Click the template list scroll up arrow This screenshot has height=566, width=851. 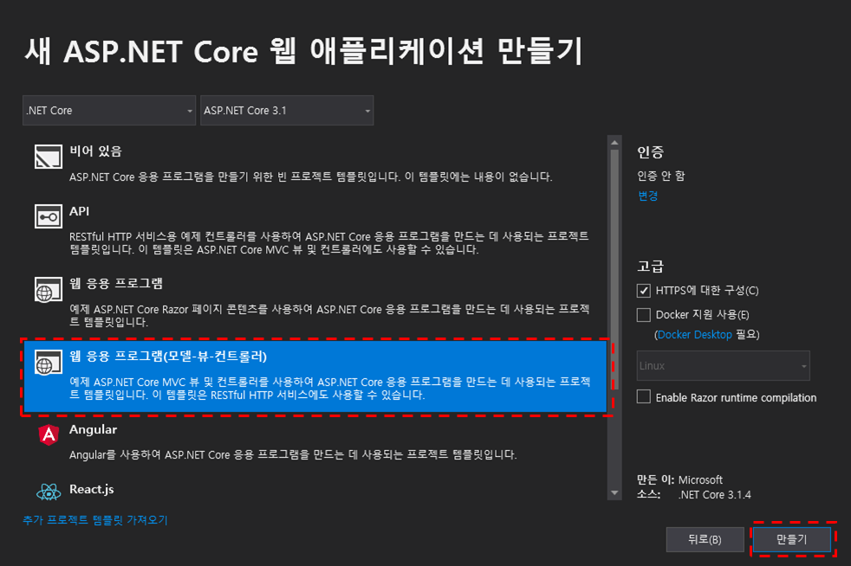614,143
